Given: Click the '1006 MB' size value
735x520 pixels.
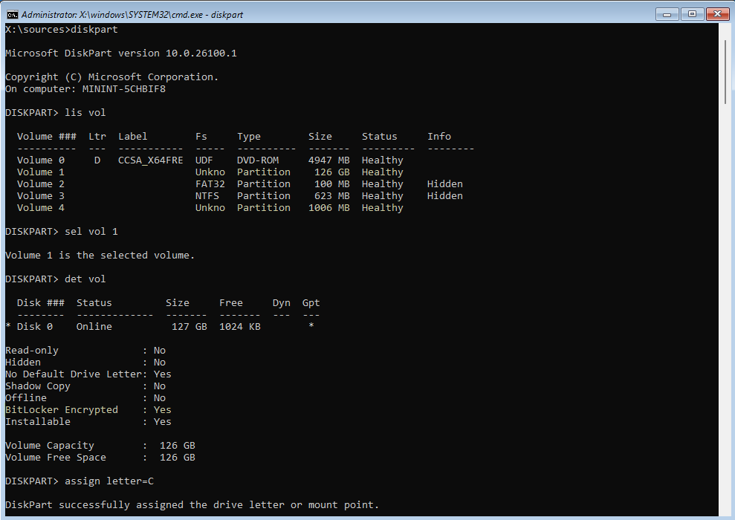Looking at the screenshot, I should [329, 208].
